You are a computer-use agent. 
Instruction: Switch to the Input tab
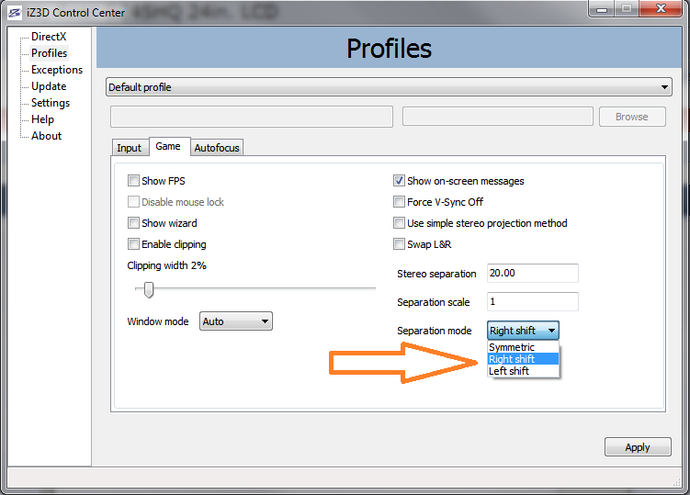pyautogui.click(x=130, y=147)
